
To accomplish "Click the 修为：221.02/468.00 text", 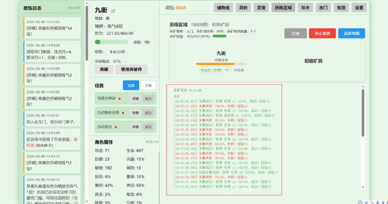I will pyautogui.click(x=114, y=34).
